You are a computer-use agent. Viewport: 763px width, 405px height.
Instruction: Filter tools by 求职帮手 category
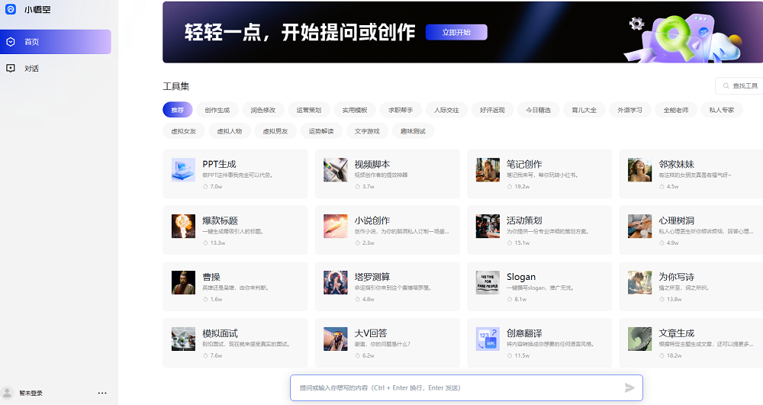[401, 110]
